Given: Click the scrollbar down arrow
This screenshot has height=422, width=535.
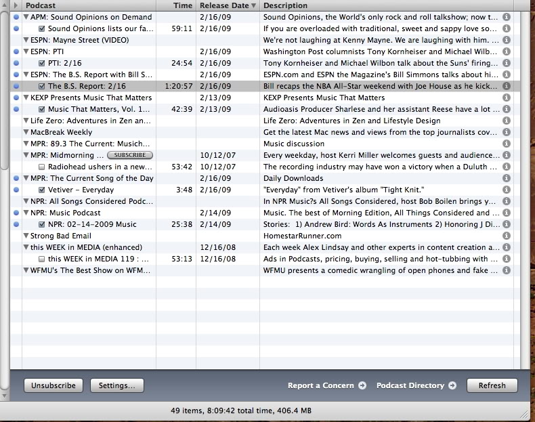Looking at the screenshot, I should click(x=4, y=396).
